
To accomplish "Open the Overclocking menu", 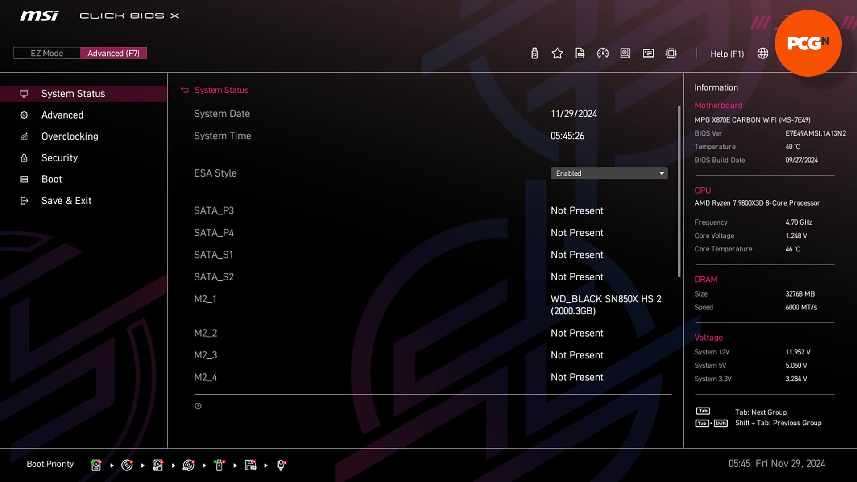I will pyautogui.click(x=84, y=136).
